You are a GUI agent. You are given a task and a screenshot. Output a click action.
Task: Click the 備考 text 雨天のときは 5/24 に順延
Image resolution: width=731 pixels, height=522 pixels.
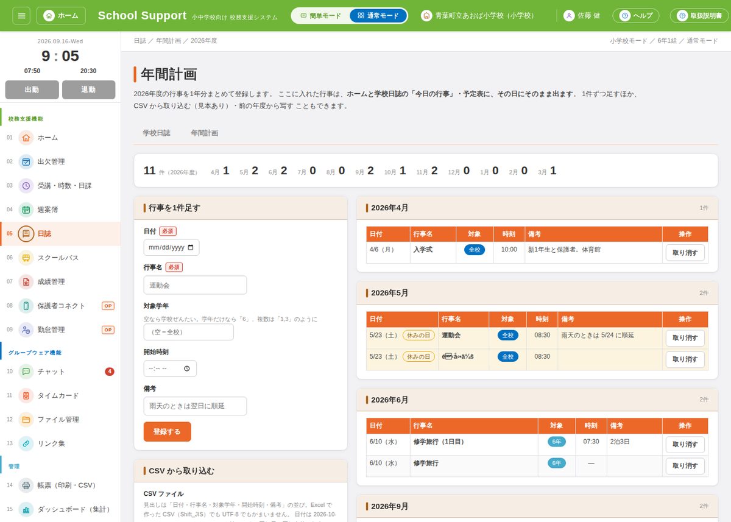[x=598, y=336]
